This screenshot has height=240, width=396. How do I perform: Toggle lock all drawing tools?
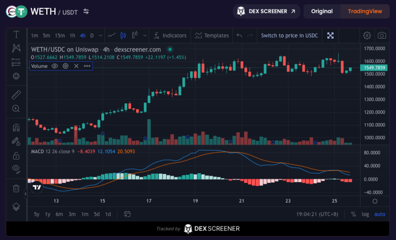tap(16, 155)
